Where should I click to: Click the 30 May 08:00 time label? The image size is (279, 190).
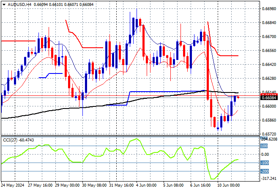(x=94, y=185)
